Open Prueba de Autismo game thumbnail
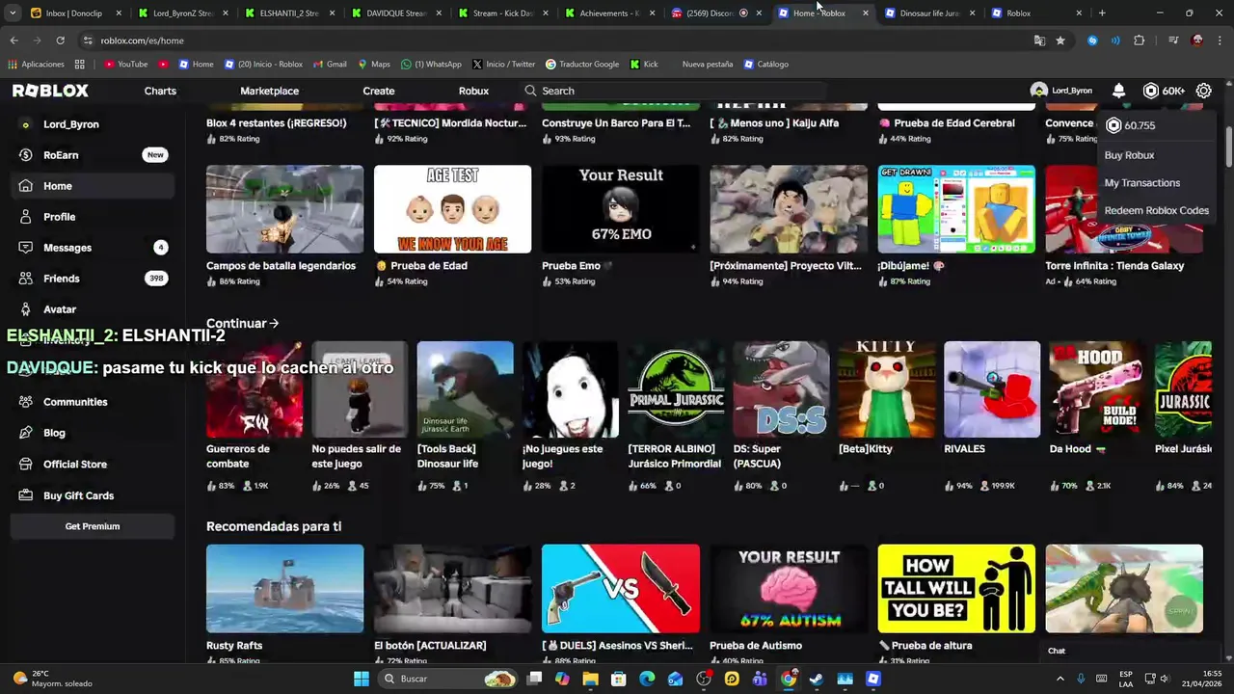The height and width of the screenshot is (694, 1234). (789, 589)
